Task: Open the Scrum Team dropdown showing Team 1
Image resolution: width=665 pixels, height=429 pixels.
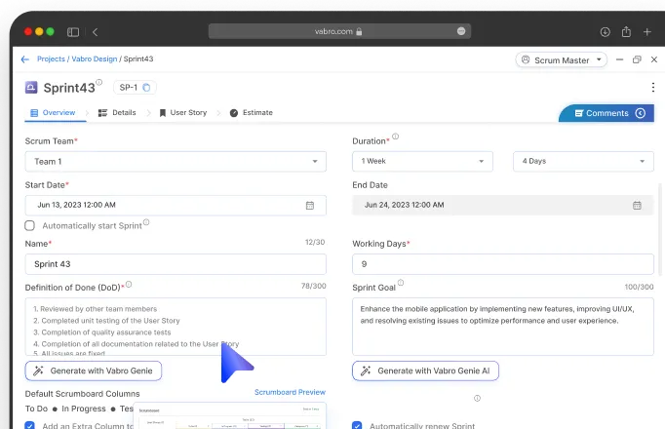Action: pyautogui.click(x=176, y=162)
